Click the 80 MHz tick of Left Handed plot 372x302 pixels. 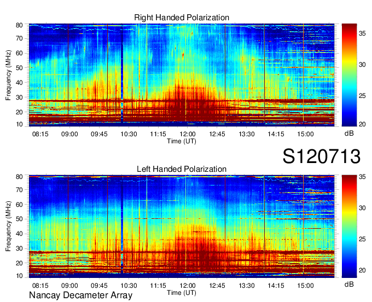click(19, 177)
